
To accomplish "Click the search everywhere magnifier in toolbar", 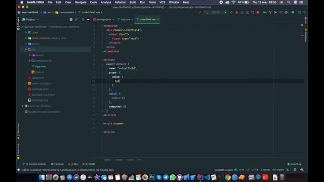I will click(x=305, y=12).
